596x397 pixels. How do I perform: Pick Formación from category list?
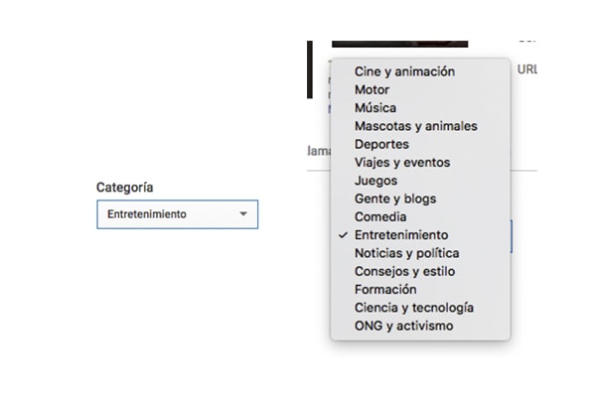420,290
